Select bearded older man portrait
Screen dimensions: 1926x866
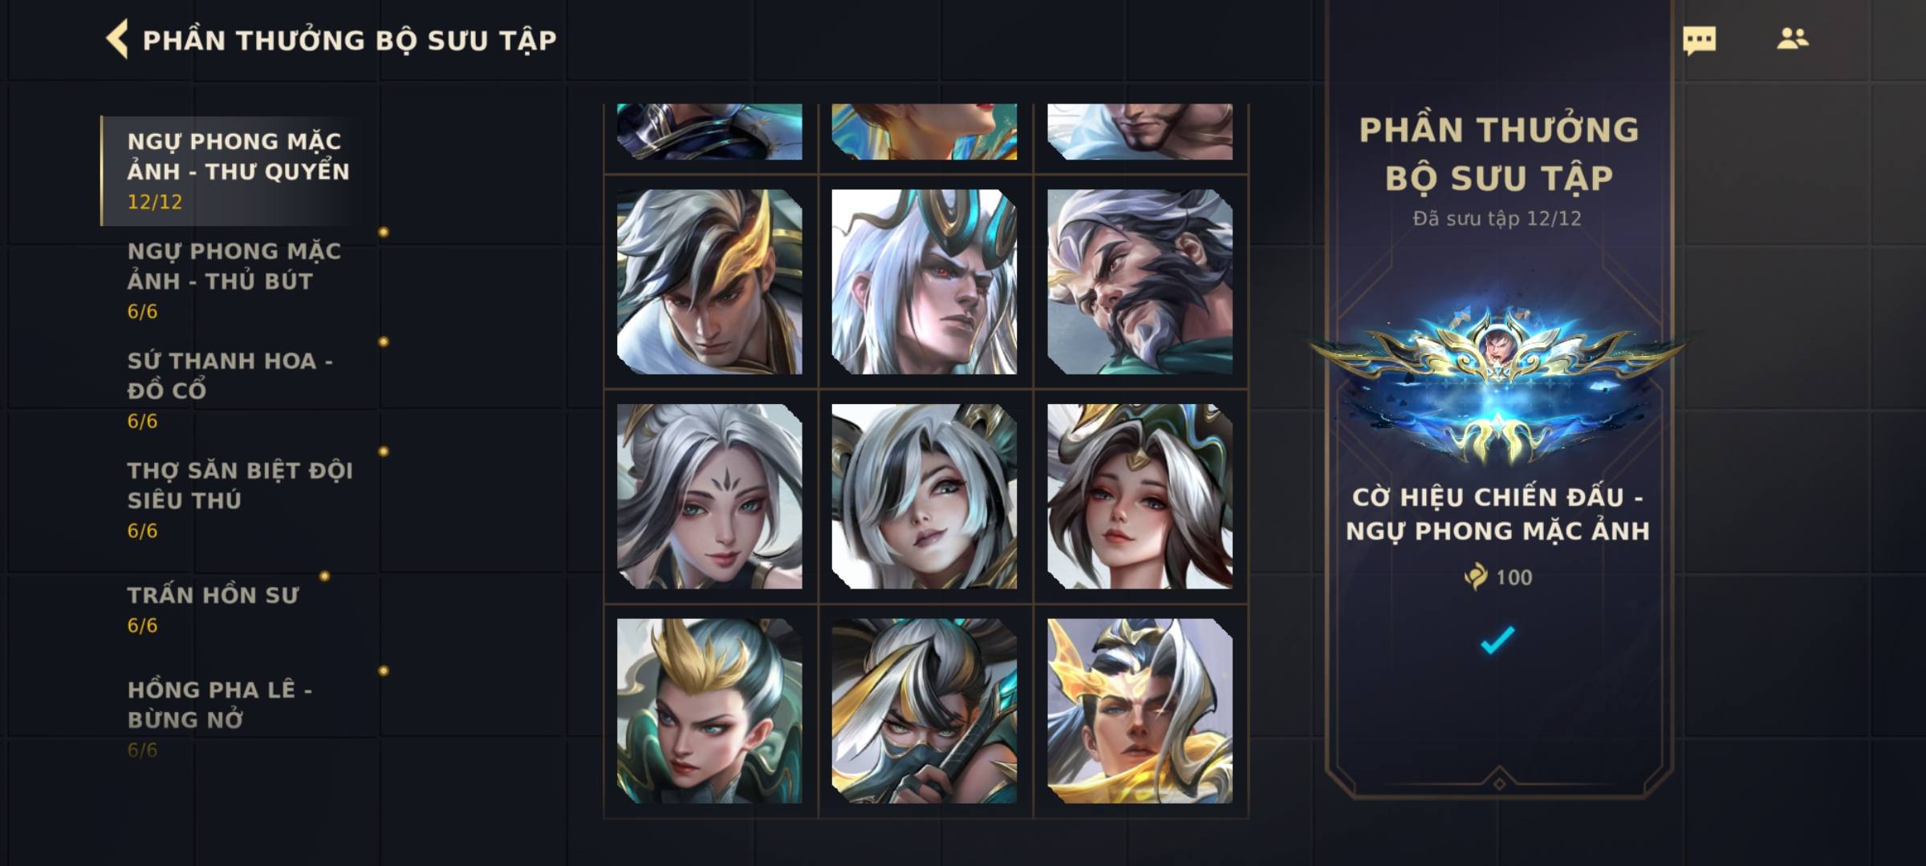pos(1140,281)
